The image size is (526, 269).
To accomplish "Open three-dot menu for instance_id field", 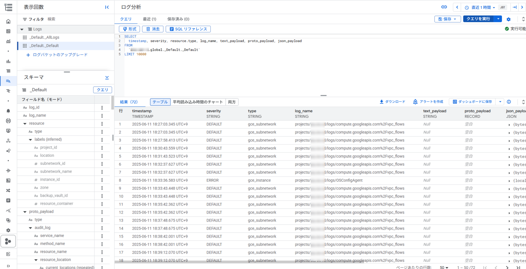I will [102, 180].
